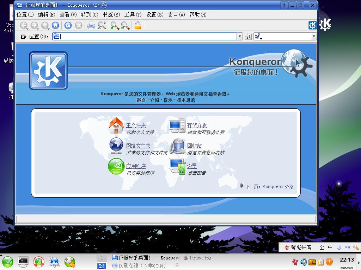
Task: Open the Settings monitor icon
Action: click(177, 166)
